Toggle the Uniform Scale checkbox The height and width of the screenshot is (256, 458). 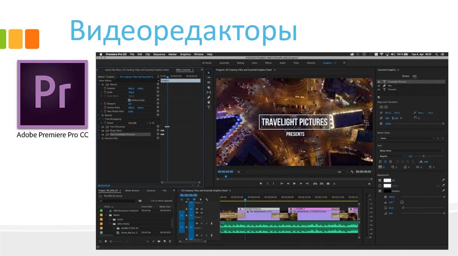click(x=130, y=100)
